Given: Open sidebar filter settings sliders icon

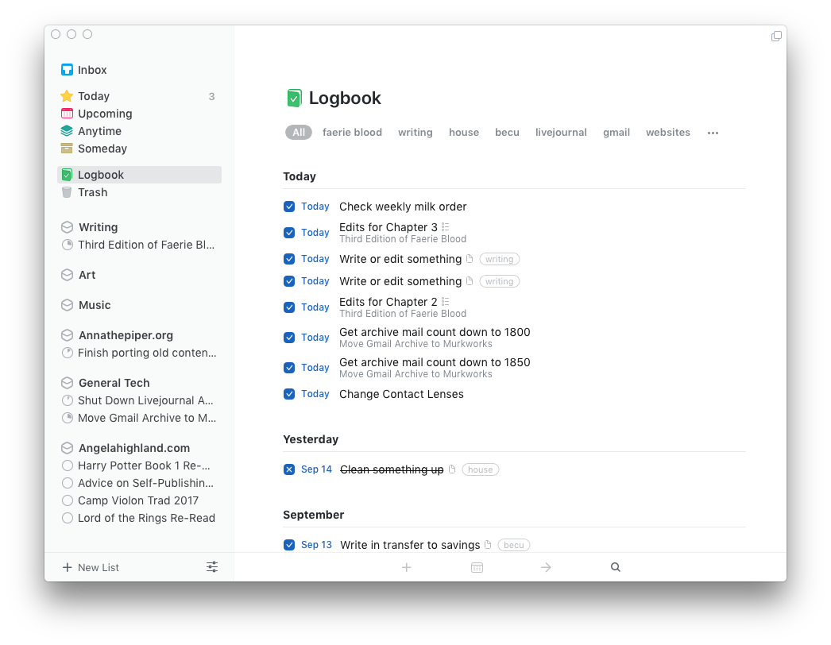Looking at the screenshot, I should point(212,567).
